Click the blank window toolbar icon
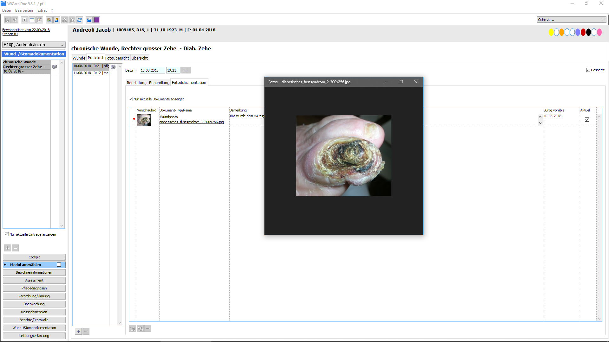This screenshot has width=609, height=342. coord(32,20)
